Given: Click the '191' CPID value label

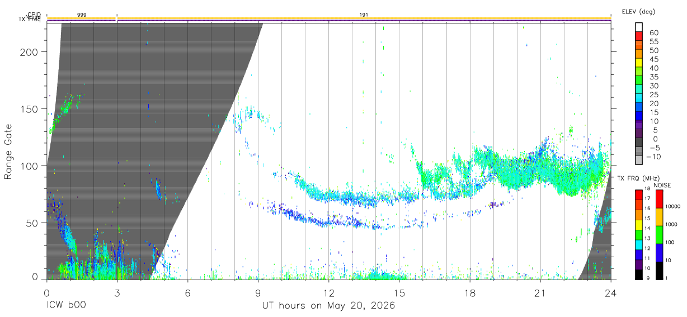Looking at the screenshot, I should coord(364,14).
